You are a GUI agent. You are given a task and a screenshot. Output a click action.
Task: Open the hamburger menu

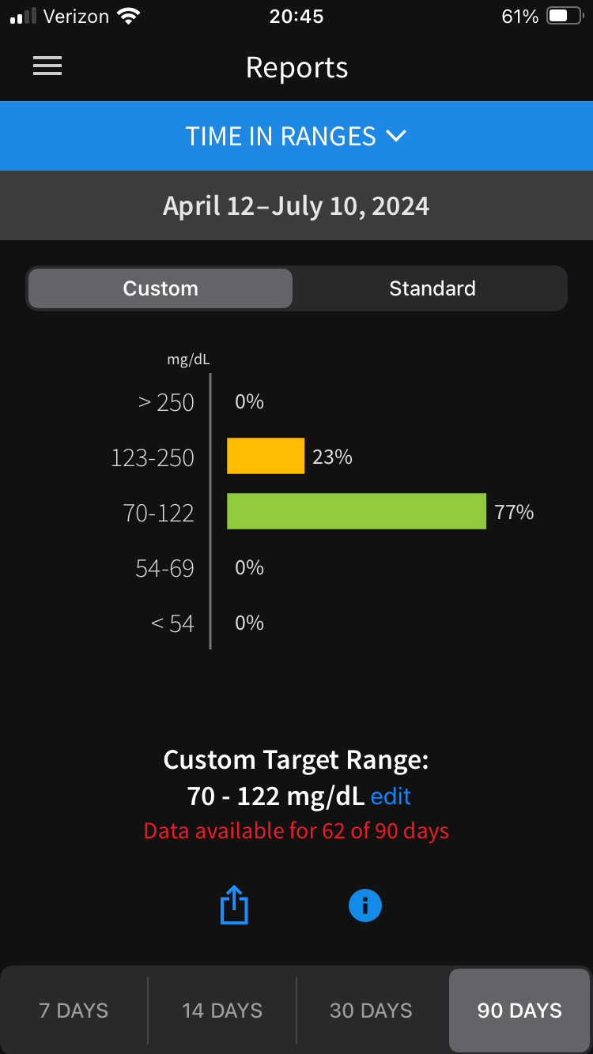47,67
